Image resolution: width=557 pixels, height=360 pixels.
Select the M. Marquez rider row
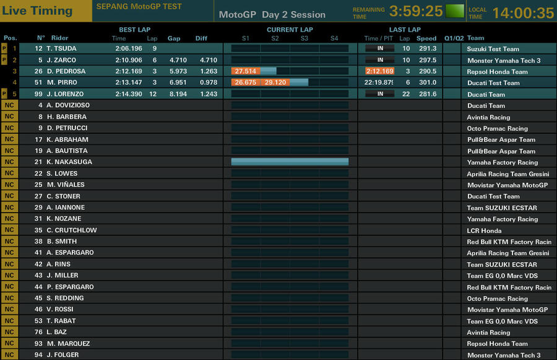[278, 344]
